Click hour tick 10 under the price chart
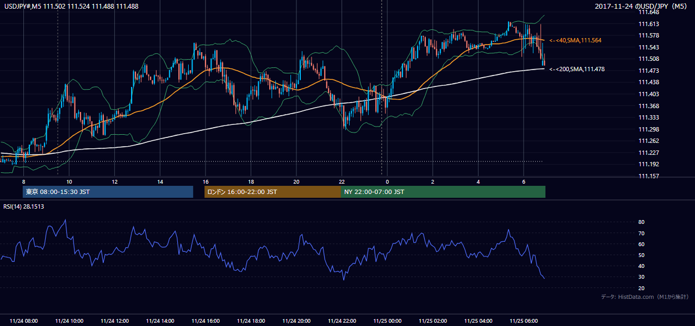 [69, 181]
